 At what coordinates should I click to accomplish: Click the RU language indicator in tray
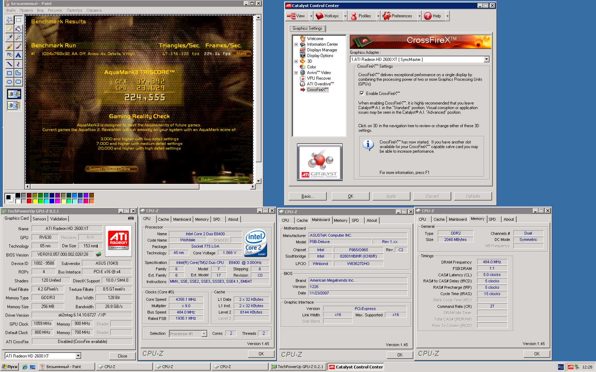[561, 367]
